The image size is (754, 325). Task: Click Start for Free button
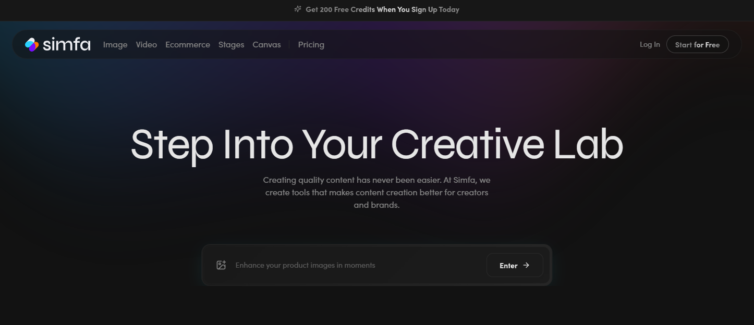tap(698, 45)
